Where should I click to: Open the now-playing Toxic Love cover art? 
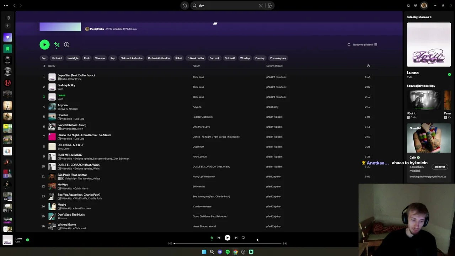coord(7,240)
